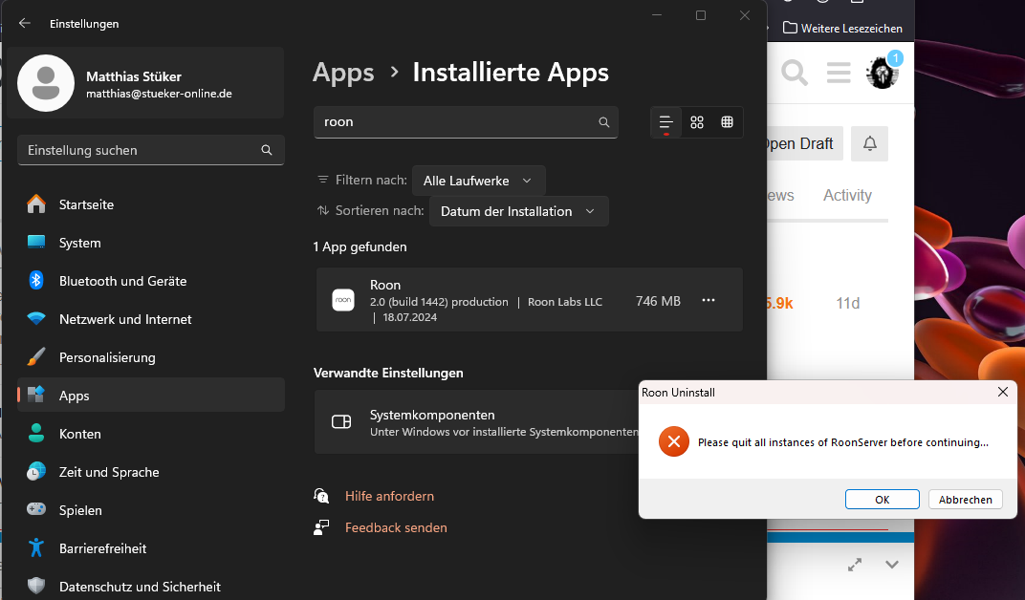
Task: Open the Hilfe anfordern link
Action: pos(389,496)
